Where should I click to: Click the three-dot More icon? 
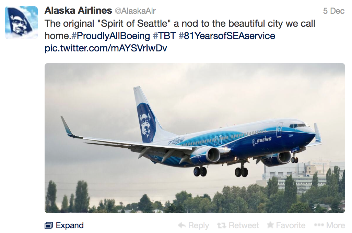(319, 225)
